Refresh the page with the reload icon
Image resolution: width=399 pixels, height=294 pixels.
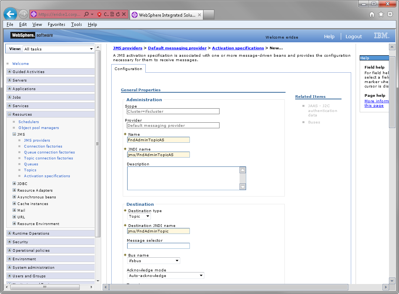click(x=118, y=14)
